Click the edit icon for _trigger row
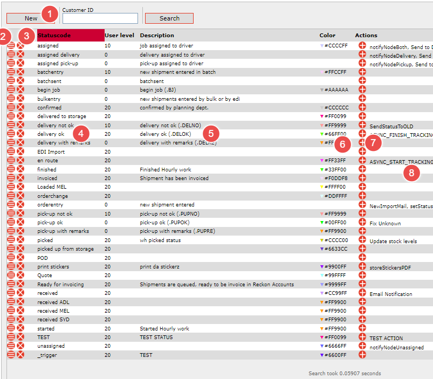 [x=11, y=355]
